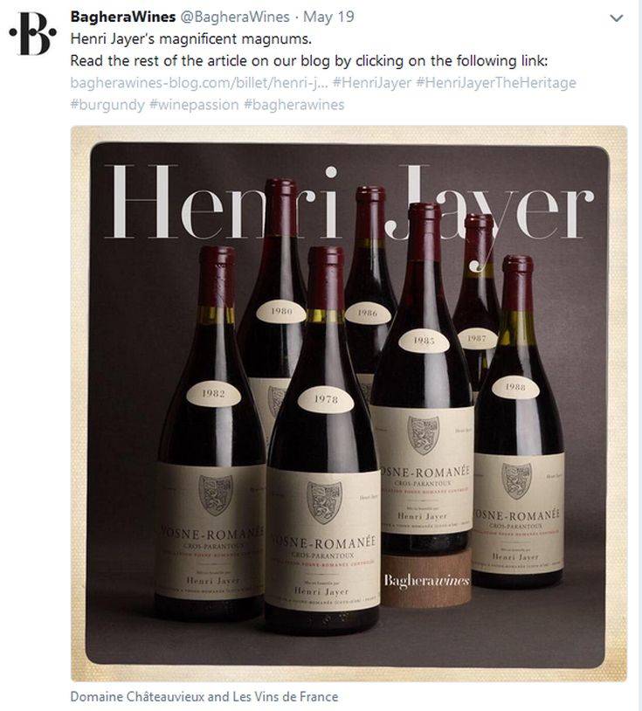Screen dimensions: 642x711
Task: Click the Bagherawines logo on the wooden block
Action: tap(427, 580)
